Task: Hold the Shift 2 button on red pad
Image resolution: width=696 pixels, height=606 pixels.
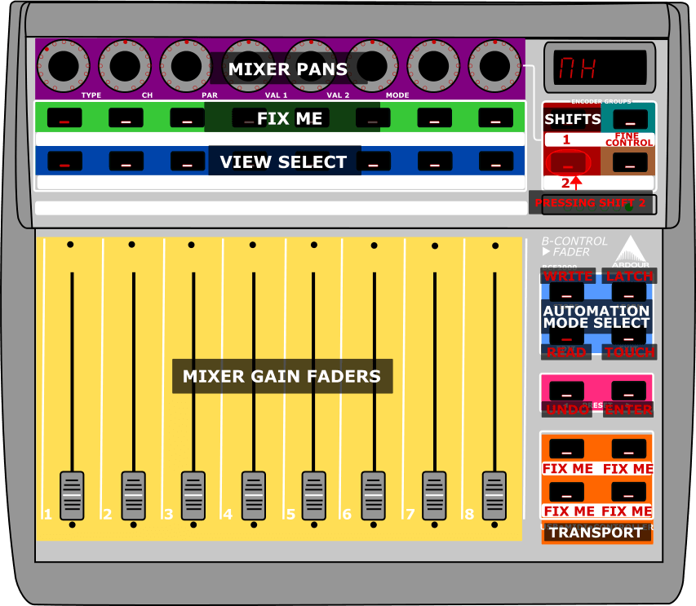Action: pyautogui.click(x=568, y=162)
